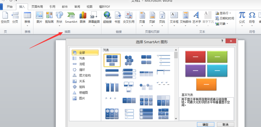The image size is (261, 127).
Task: Open the 引用 references tab
Action: tap(52, 7)
